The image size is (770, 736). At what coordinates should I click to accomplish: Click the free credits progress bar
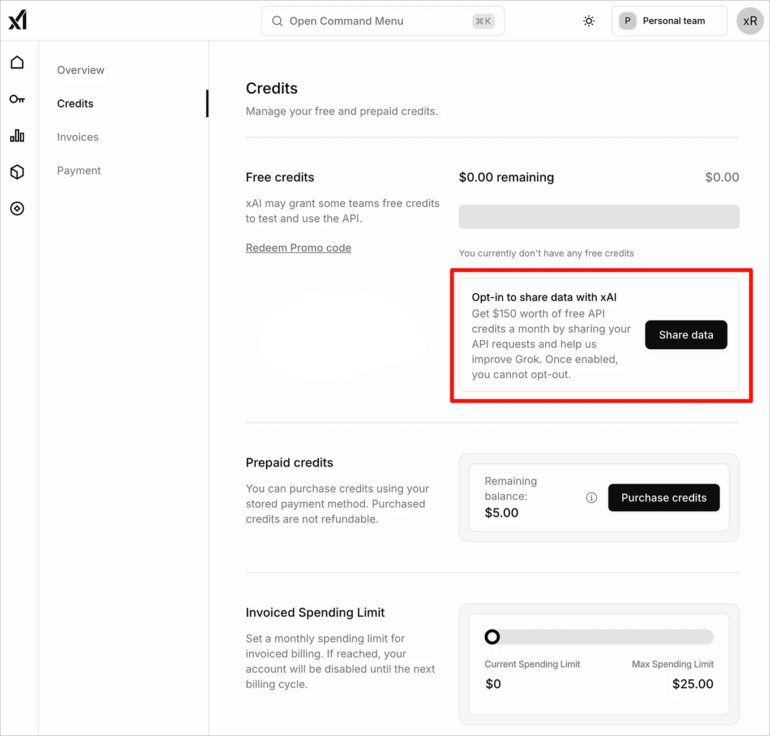click(x=599, y=217)
